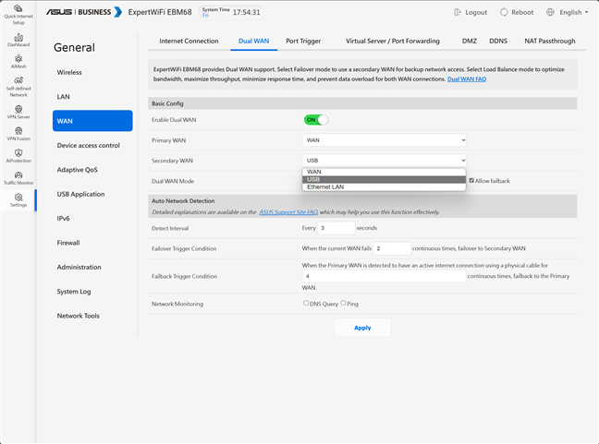Uncheck Allow failback checkbox

coord(471,180)
